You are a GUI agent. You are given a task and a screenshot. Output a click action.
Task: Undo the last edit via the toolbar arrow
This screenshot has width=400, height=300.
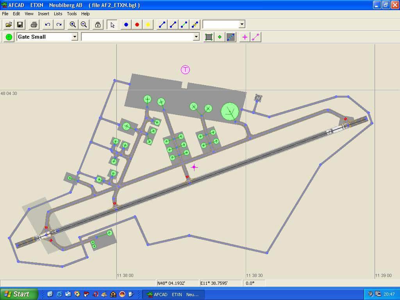[48, 25]
